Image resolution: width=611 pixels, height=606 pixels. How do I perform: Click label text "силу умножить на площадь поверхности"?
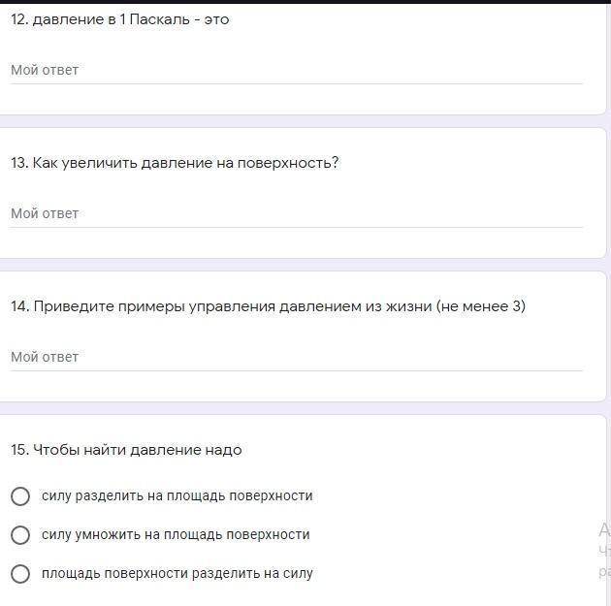point(176,535)
